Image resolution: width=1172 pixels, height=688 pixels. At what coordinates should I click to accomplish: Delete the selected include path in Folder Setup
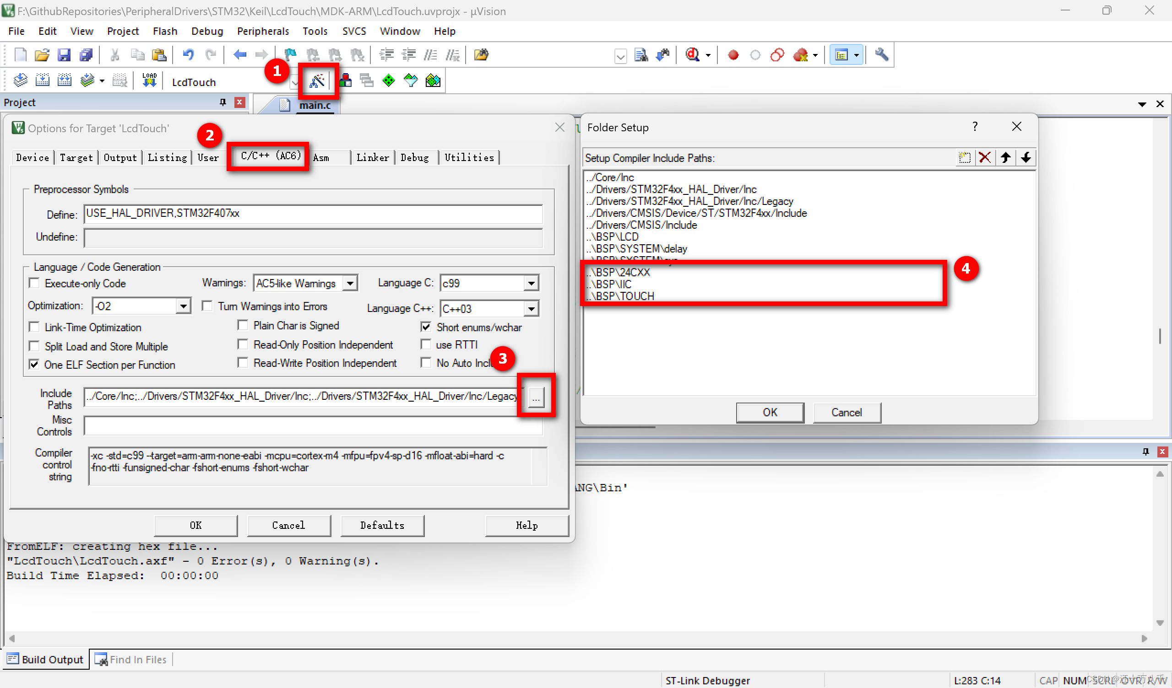click(x=985, y=157)
